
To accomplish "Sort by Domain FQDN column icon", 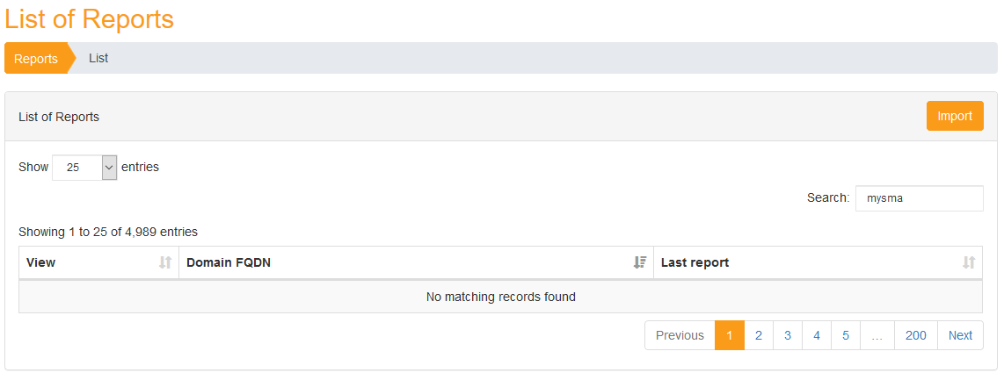I will coord(640,262).
